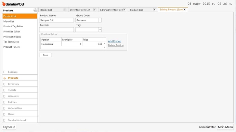Open the Tag dropdown arrow

[x=100, y=30]
